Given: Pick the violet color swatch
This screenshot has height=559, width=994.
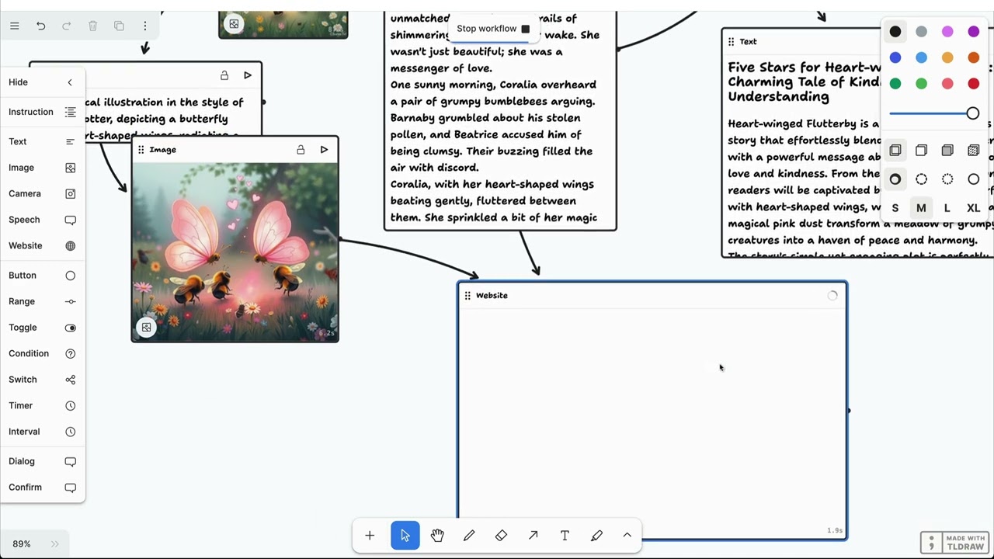Looking at the screenshot, I should [x=973, y=32].
